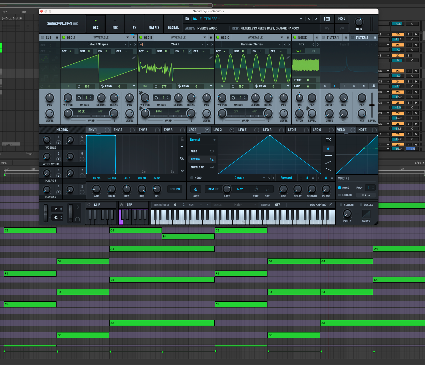Switch to the MATRIX tab
The height and width of the screenshot is (365, 425).
point(154,24)
